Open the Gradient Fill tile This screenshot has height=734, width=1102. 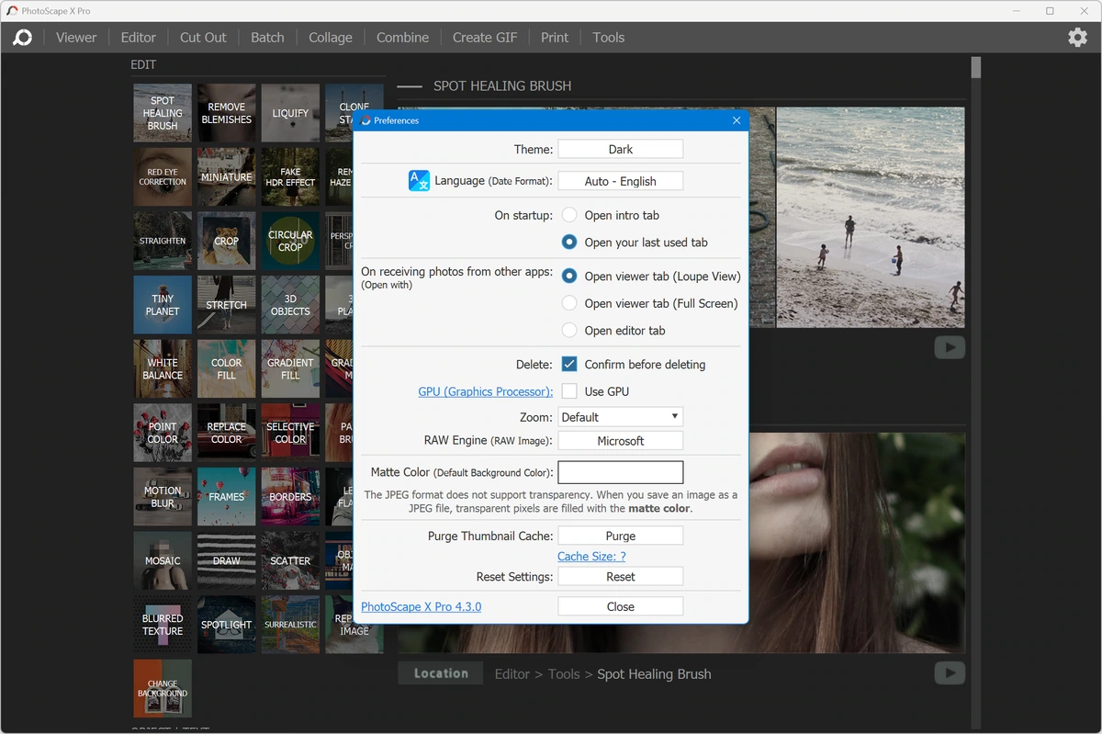tap(290, 368)
